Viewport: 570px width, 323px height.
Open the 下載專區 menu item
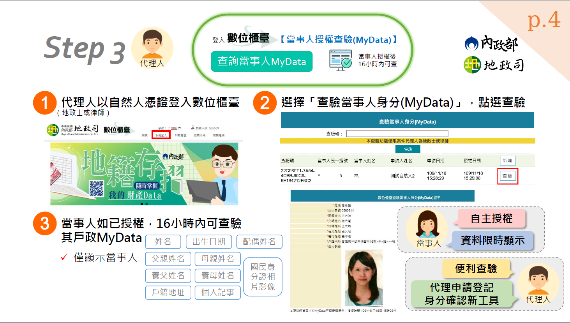(180, 135)
